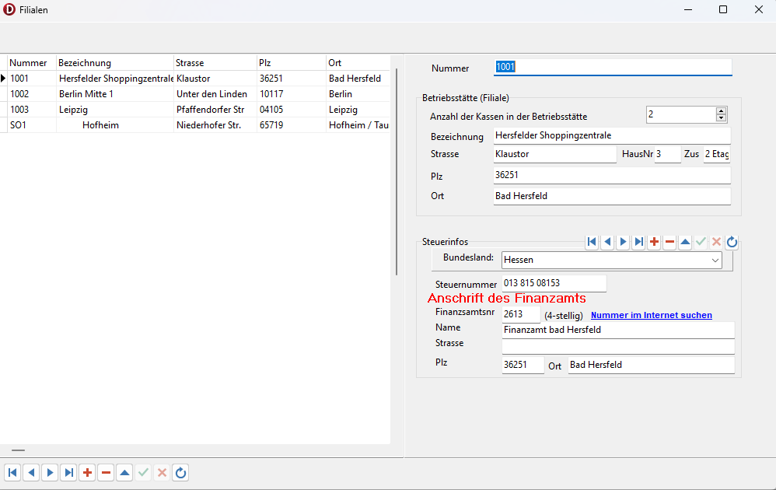Click Berlin cell in Ort column
The height and width of the screenshot is (490, 776).
pos(358,94)
